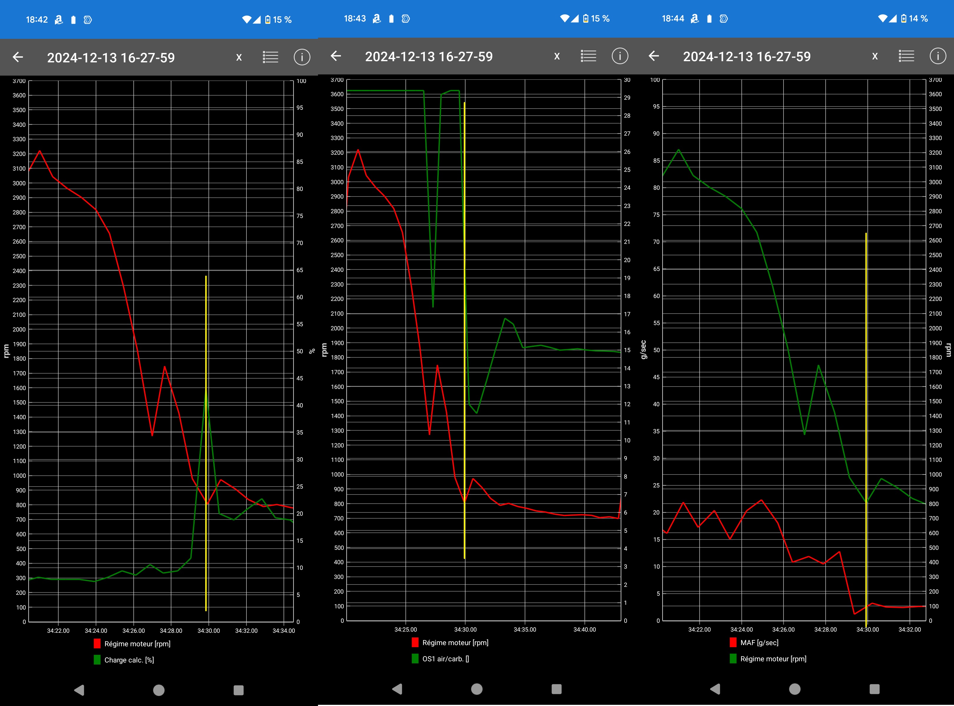Tap the charging battery icon showing 14 %
The image size is (954, 706).
(904, 18)
